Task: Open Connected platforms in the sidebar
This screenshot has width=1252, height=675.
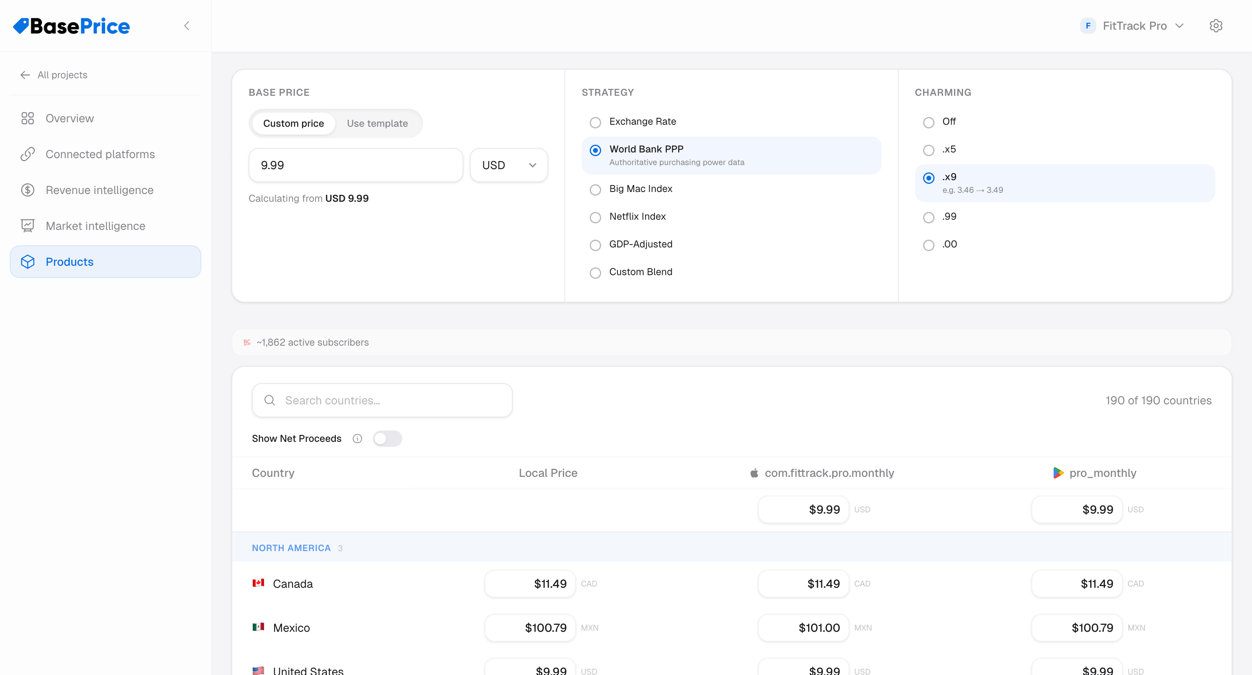Action: tap(106, 154)
